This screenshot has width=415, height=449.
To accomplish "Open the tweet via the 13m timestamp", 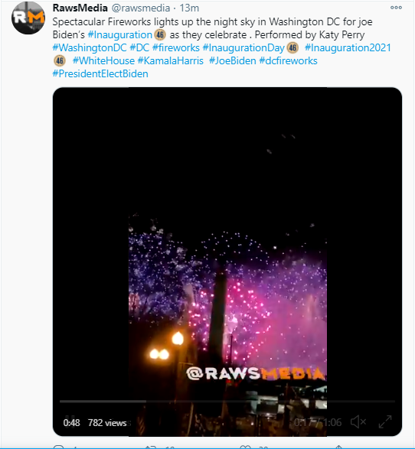I will [189, 8].
